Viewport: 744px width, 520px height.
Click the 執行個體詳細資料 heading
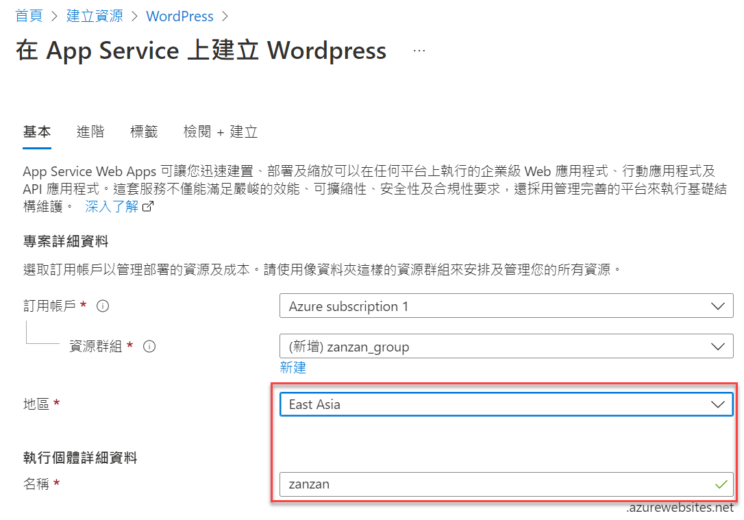(x=79, y=458)
